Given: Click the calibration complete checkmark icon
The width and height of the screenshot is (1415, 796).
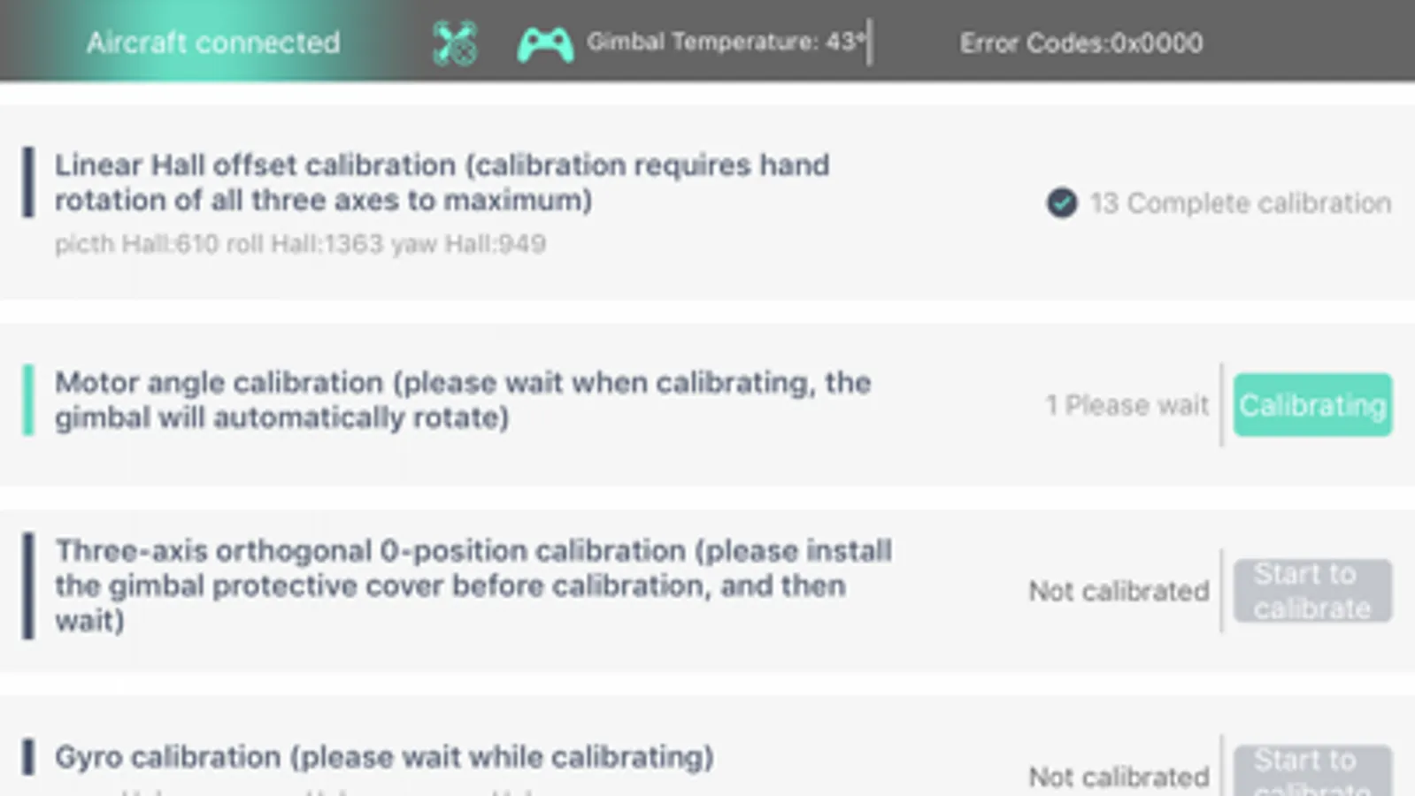Looking at the screenshot, I should [x=1062, y=203].
